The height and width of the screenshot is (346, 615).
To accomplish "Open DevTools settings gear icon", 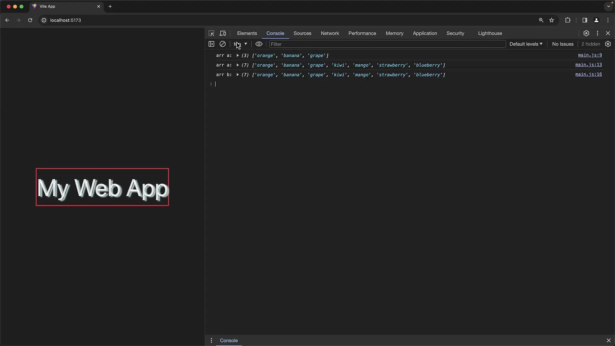I will click(586, 33).
